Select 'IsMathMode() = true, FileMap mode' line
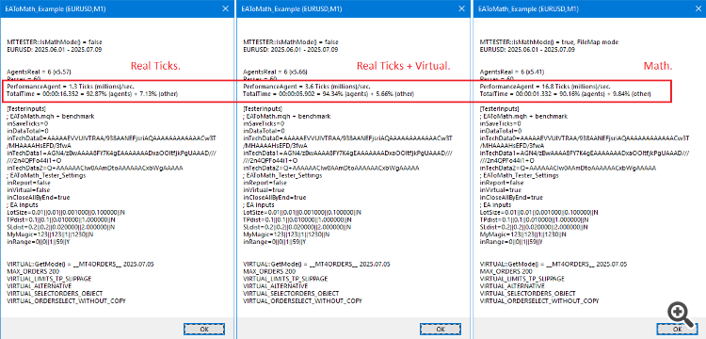 tap(549, 41)
